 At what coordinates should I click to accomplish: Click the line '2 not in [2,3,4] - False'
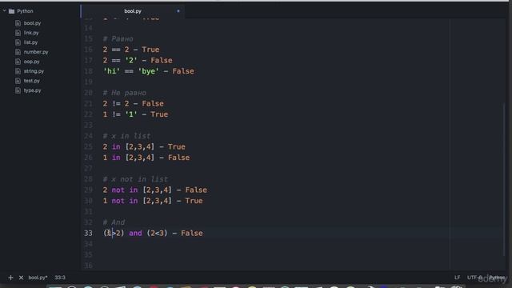(x=154, y=190)
